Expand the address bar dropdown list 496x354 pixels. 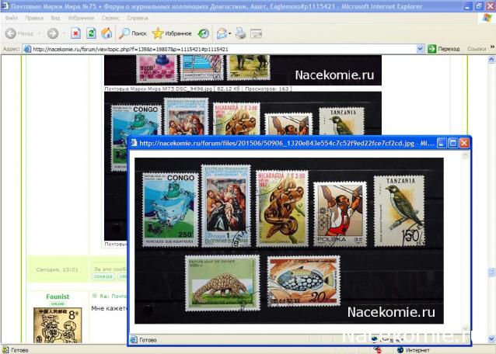pos(421,49)
